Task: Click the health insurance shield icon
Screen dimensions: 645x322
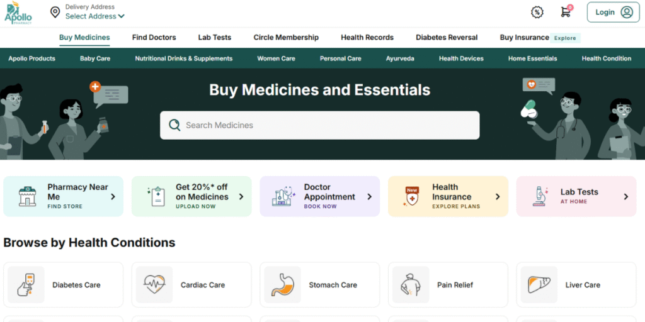Action: click(411, 196)
